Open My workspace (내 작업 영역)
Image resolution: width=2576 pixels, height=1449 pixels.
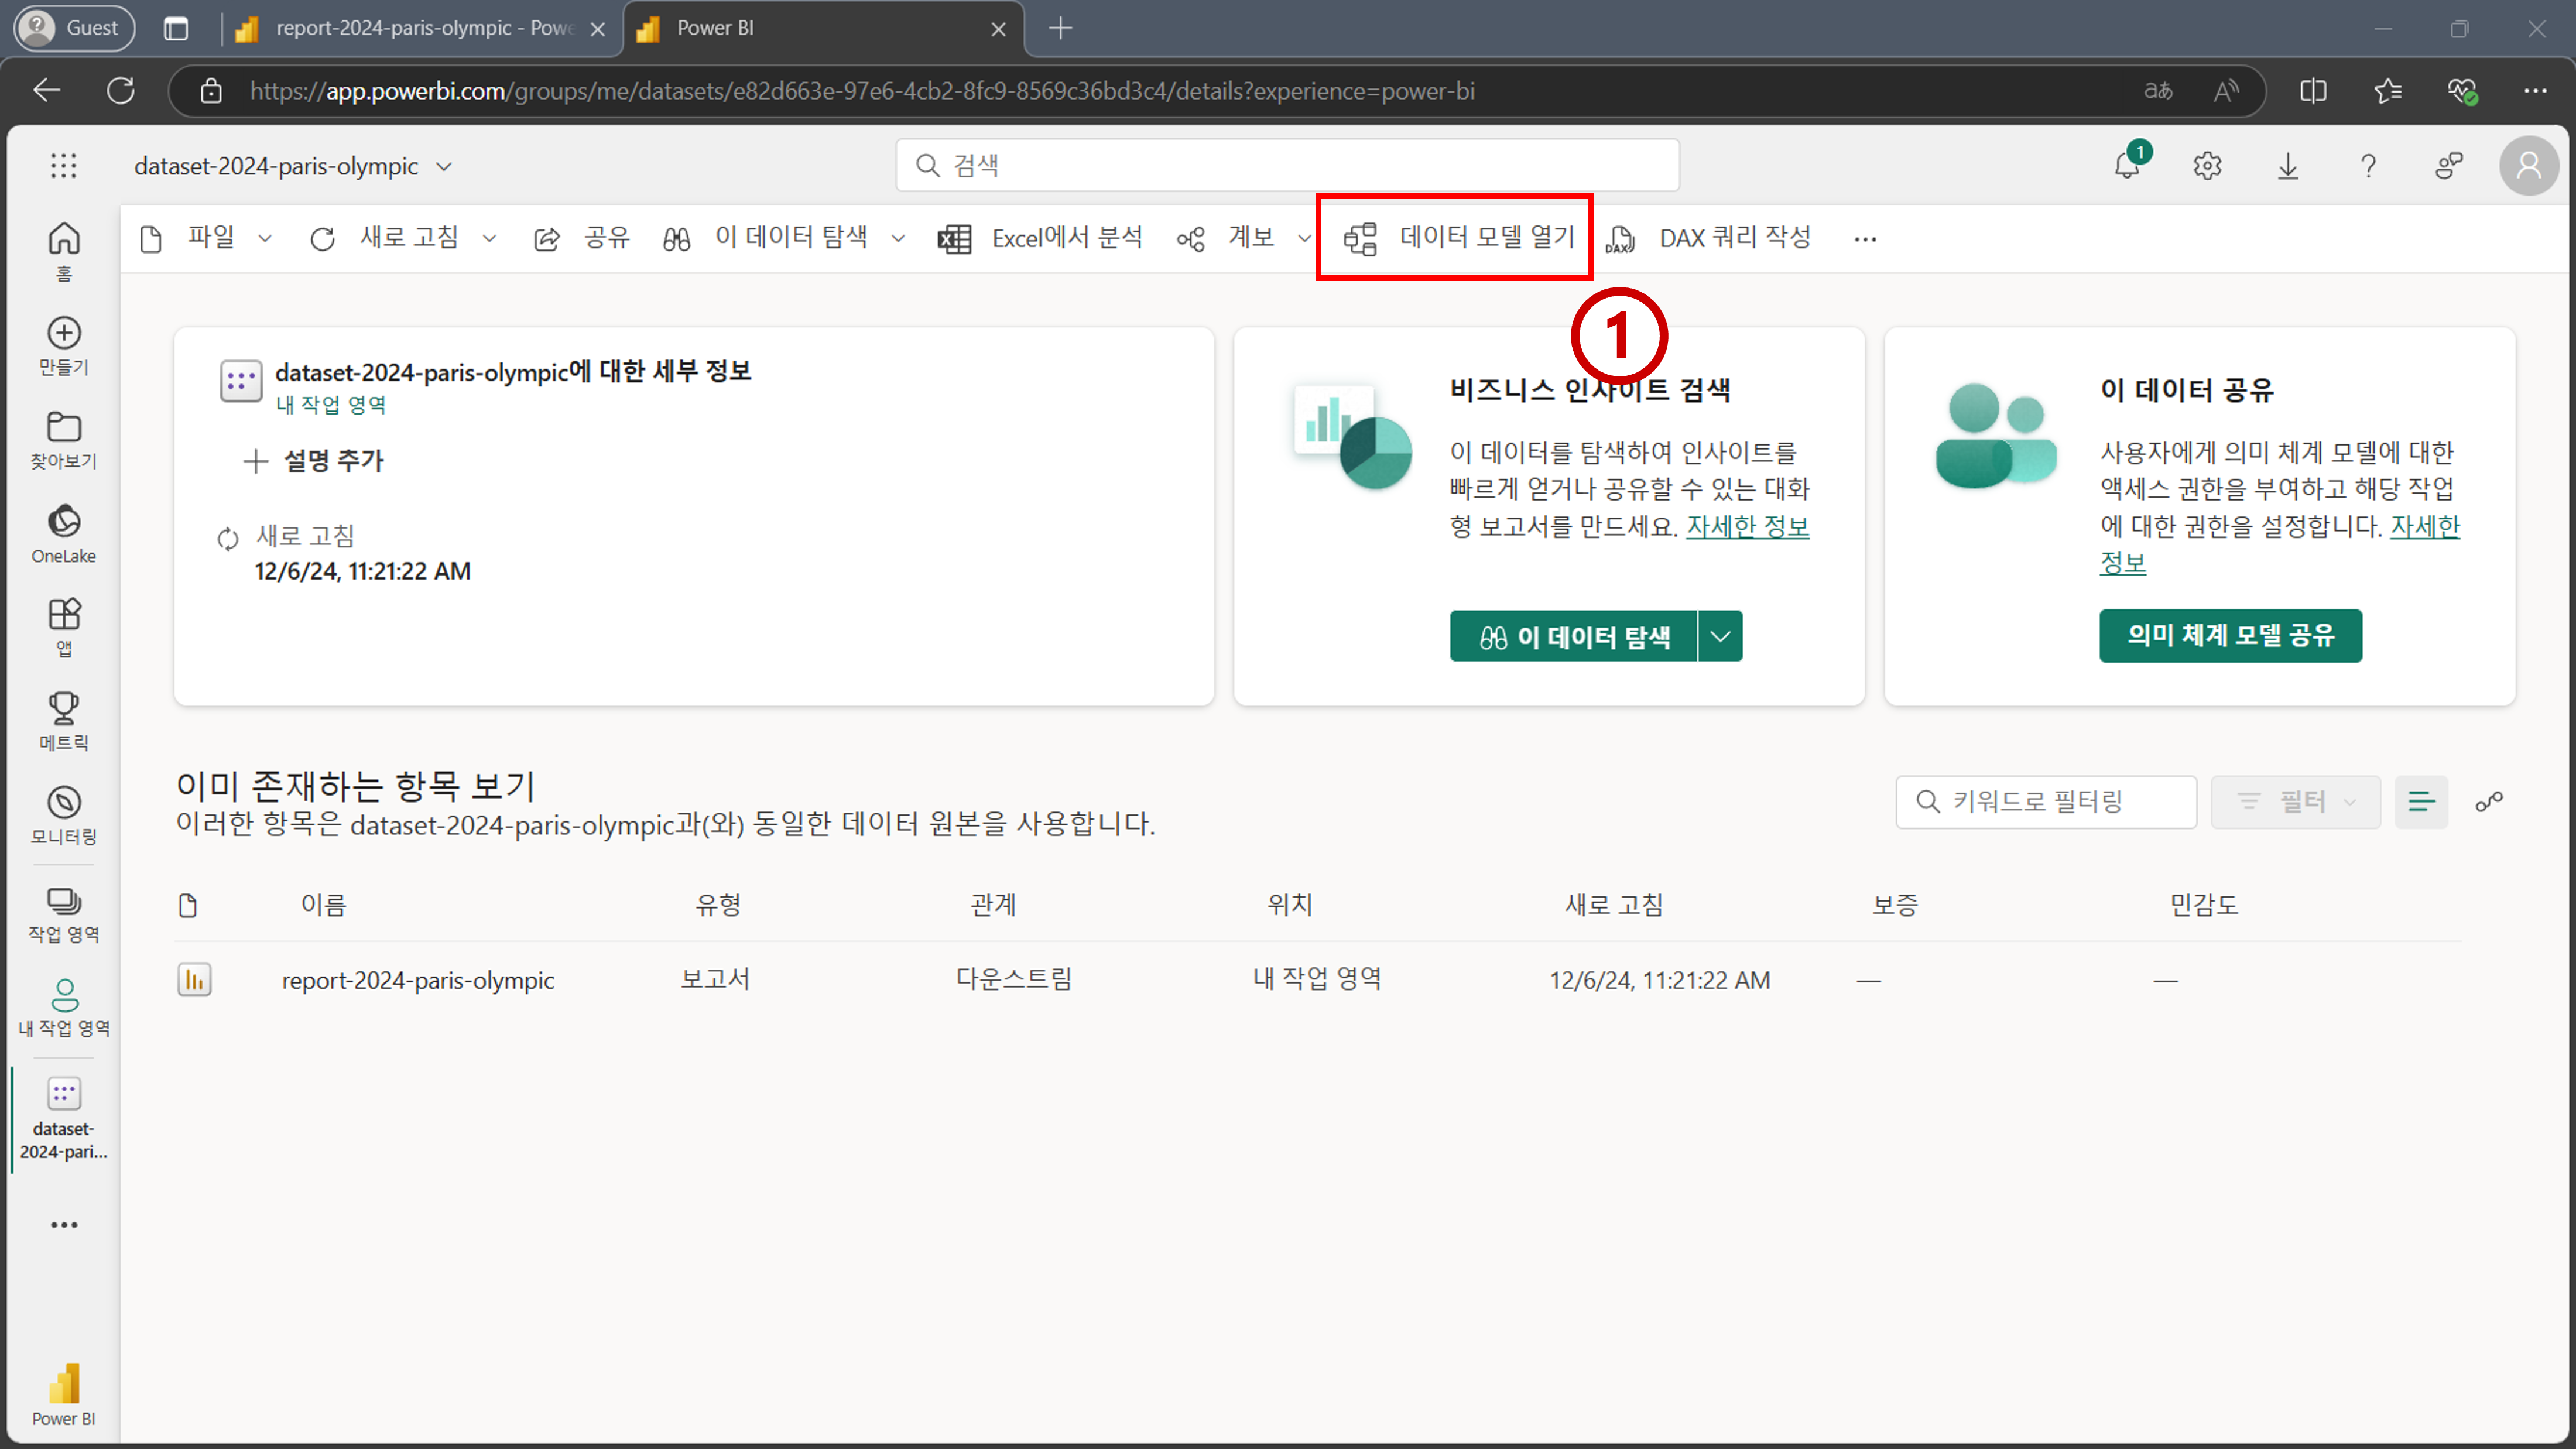pos(64,1008)
